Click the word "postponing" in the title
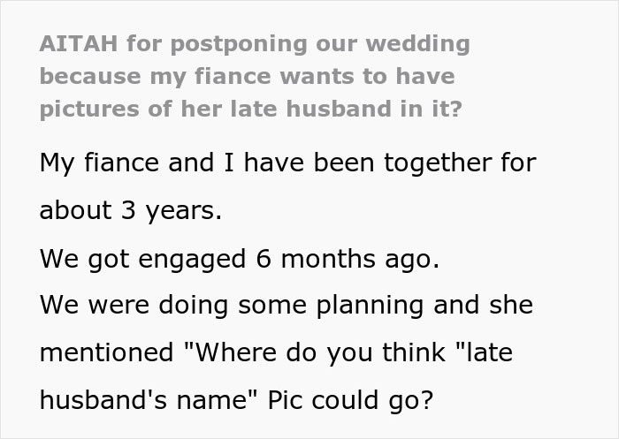The height and width of the screenshot is (439, 619). tap(239, 44)
